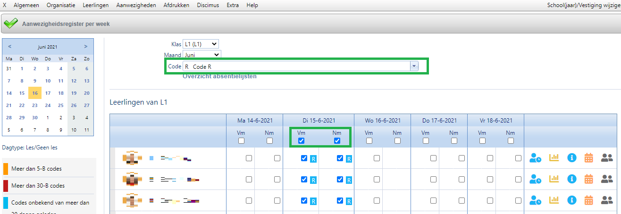Image resolution: width=621 pixels, height=214 pixels.
Task: Click the orange 'Meer dan 5-B codes' swatch
Action: pyautogui.click(x=6, y=168)
